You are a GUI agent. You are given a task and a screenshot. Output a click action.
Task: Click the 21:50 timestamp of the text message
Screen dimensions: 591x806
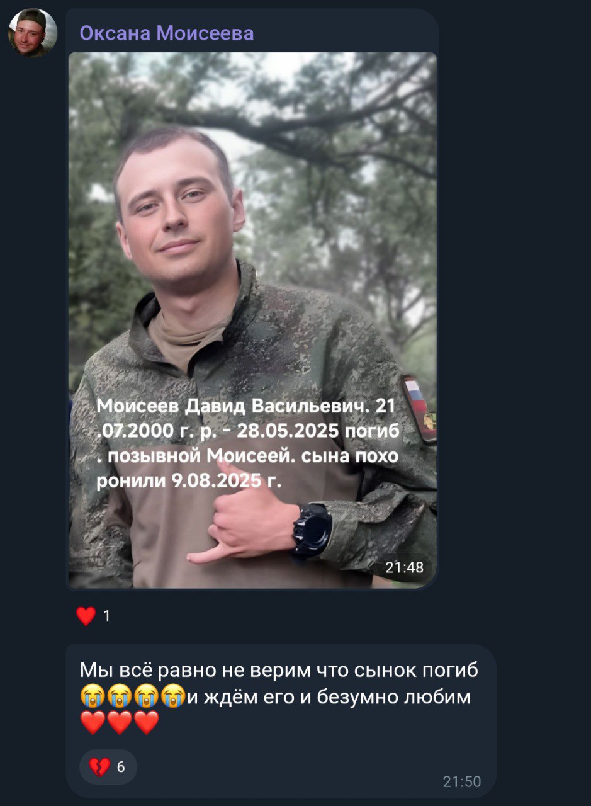[x=462, y=782]
